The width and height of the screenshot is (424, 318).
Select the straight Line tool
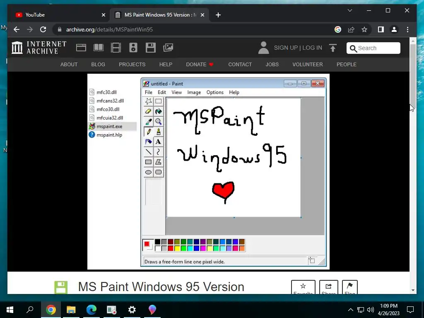click(x=149, y=152)
